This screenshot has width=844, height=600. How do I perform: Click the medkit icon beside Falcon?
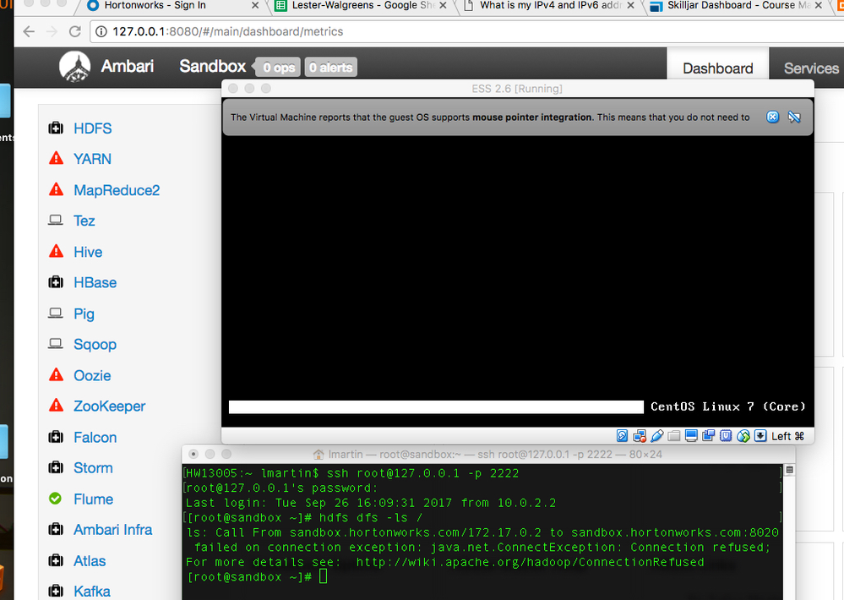pos(56,437)
